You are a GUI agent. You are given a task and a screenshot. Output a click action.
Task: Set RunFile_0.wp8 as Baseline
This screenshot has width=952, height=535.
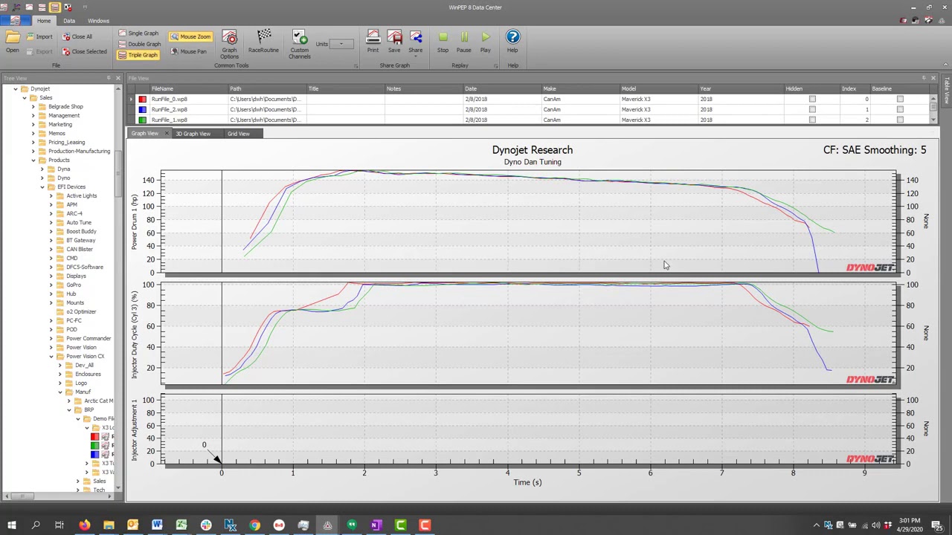coord(900,99)
